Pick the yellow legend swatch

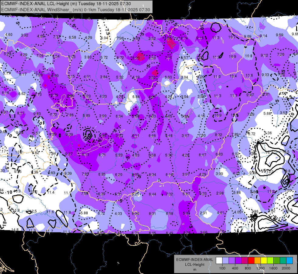pyautogui.click(x=264, y=261)
